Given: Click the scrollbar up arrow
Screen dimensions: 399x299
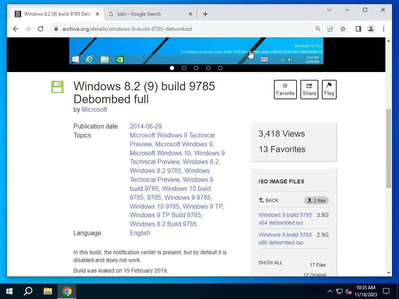Looking at the screenshot, I should click(388, 40).
